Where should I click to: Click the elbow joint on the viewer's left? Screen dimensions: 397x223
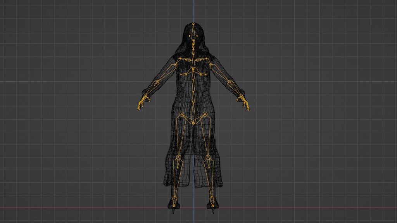tap(157, 82)
